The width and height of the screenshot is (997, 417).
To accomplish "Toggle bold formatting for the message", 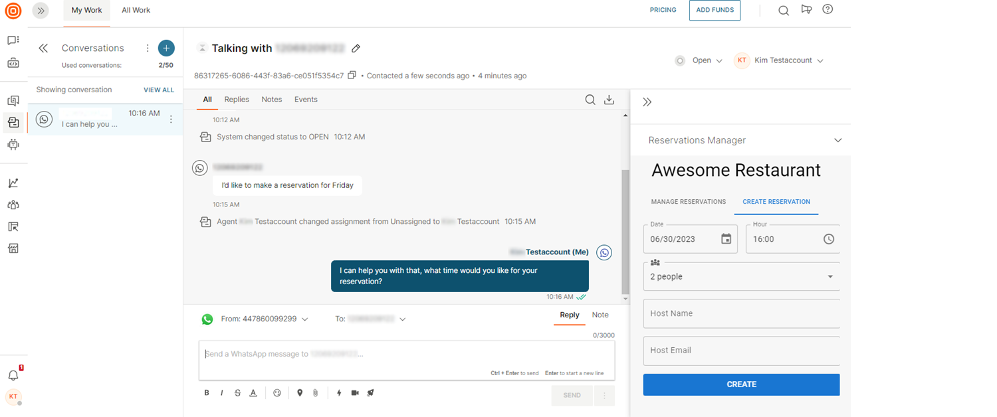I will [x=206, y=392].
